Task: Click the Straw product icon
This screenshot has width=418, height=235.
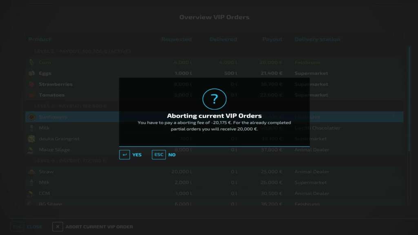Action: (x=31, y=172)
